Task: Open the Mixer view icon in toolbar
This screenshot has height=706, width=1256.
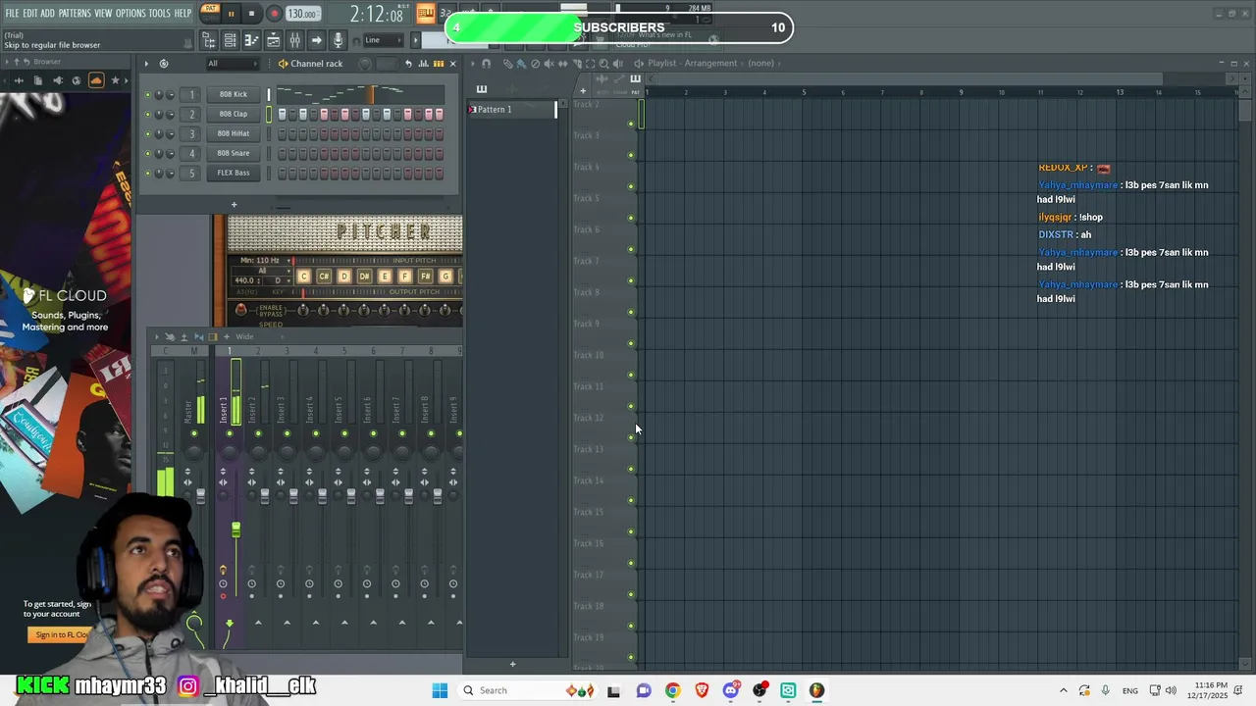Action: pyautogui.click(x=294, y=40)
